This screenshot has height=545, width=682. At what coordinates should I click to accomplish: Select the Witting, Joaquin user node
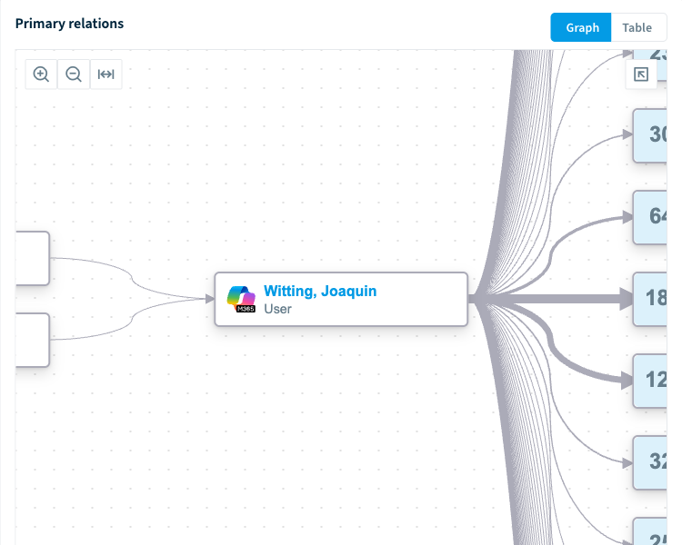point(341,300)
